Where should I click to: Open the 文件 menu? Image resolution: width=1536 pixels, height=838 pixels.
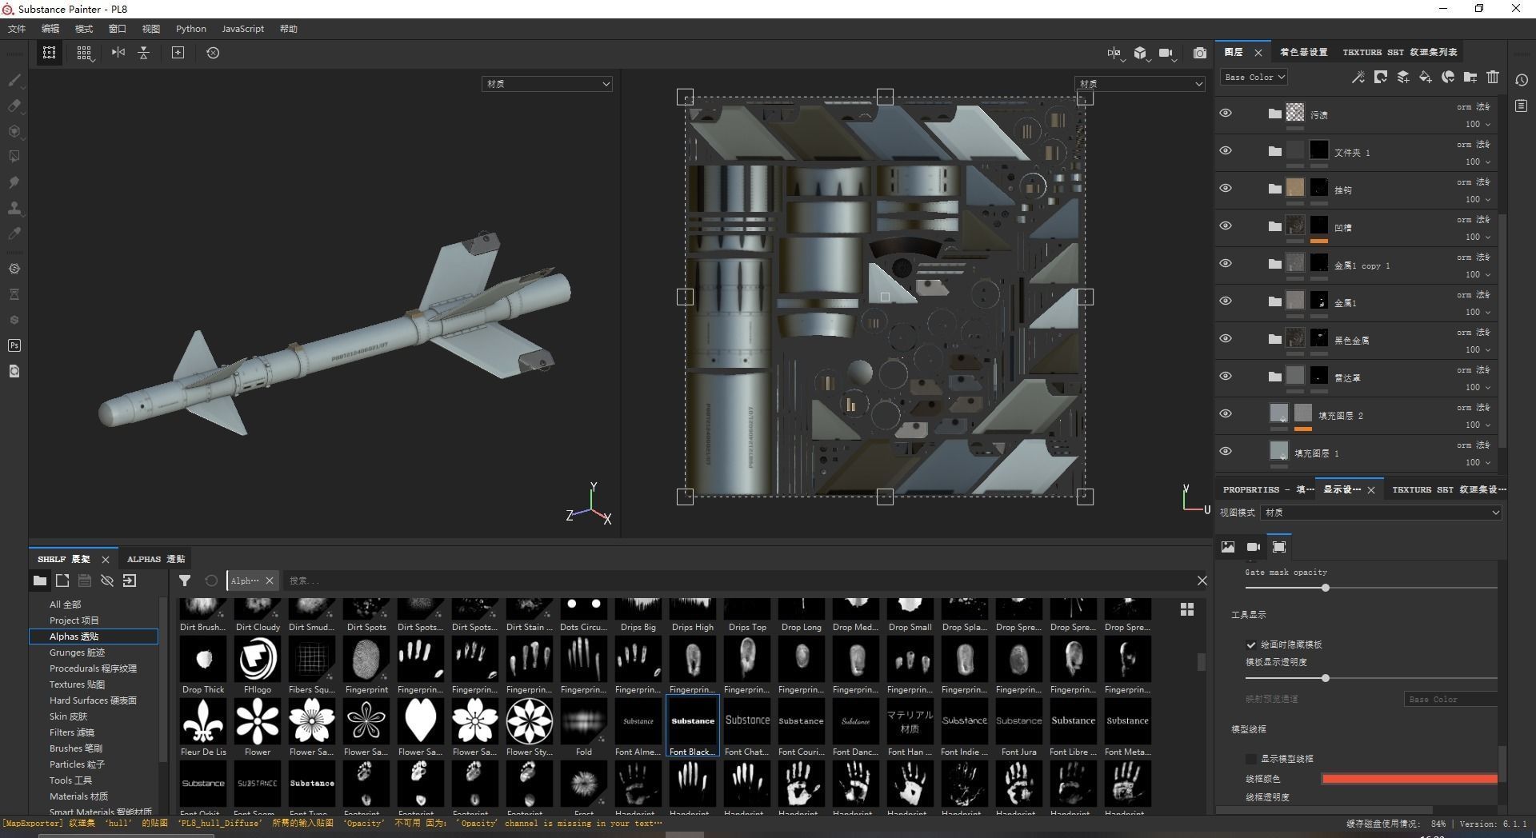17,29
